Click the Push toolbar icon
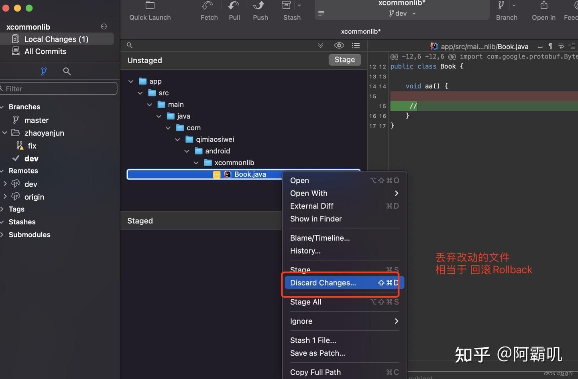Viewport: 578px width, 379px height. click(x=259, y=6)
